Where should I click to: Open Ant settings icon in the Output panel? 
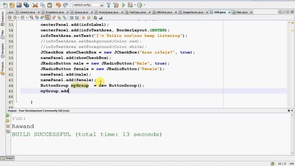coord(8,131)
